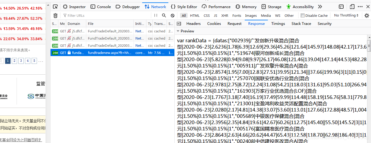371x143 pixels.
Task: Select the Network tab
Action: pyautogui.click(x=155, y=7)
